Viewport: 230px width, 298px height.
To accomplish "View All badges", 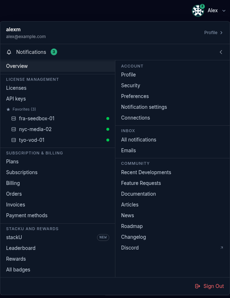I will [x=57, y=270].
